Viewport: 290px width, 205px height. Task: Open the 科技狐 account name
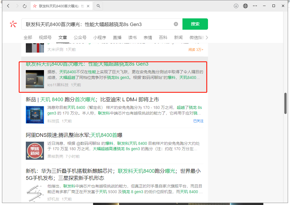[53, 121]
